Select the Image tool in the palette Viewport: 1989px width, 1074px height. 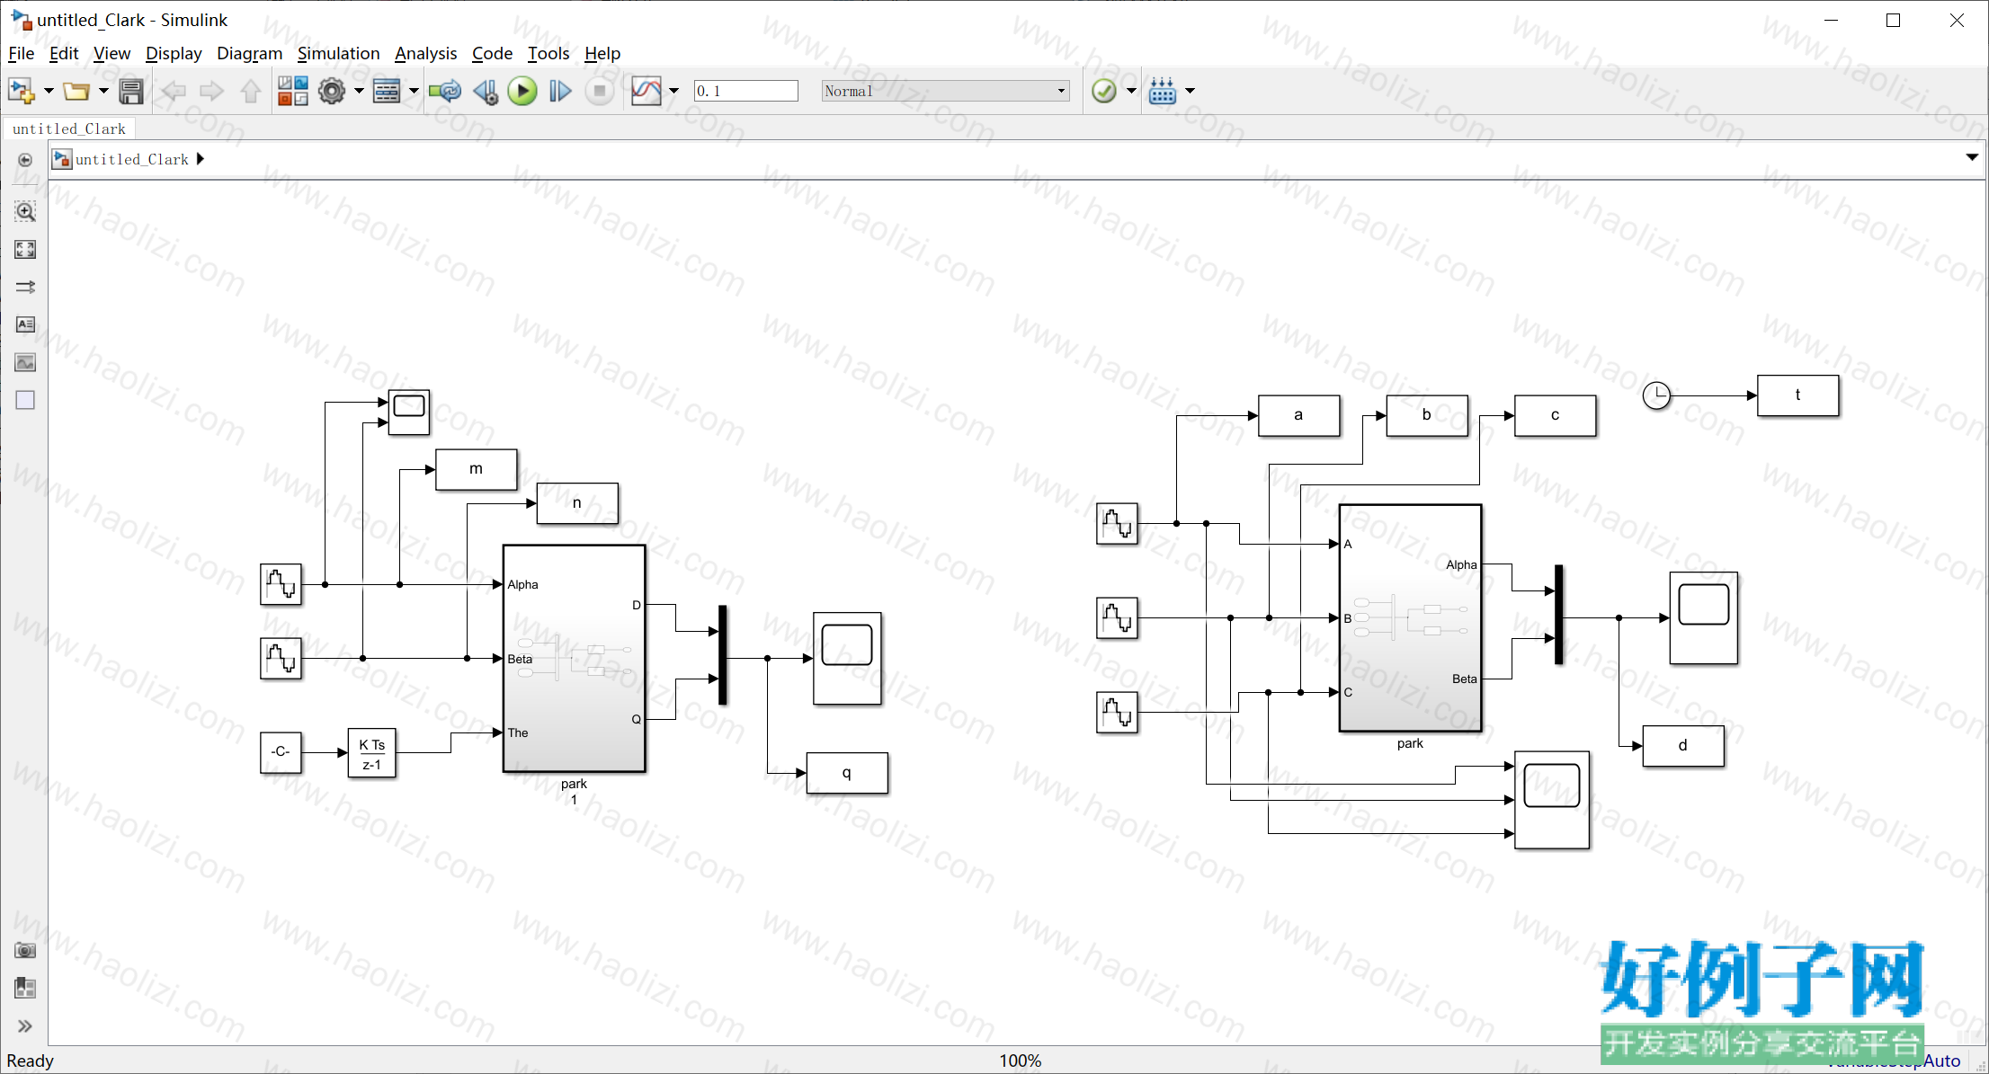[x=25, y=363]
